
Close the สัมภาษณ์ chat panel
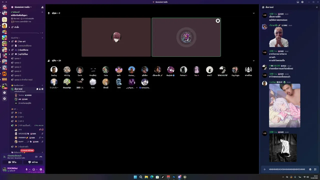317,7
